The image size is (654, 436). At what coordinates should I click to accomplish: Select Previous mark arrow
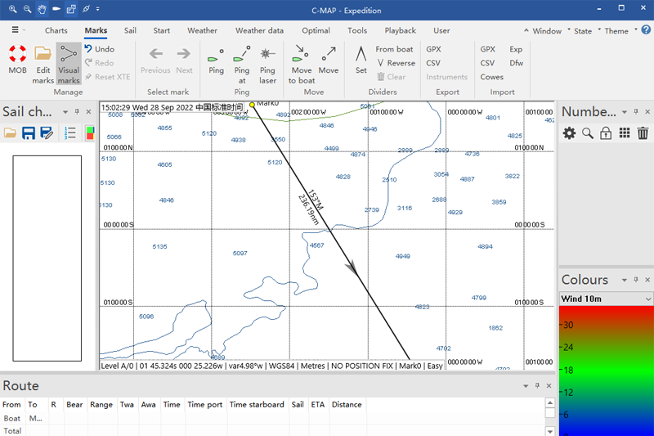point(155,54)
